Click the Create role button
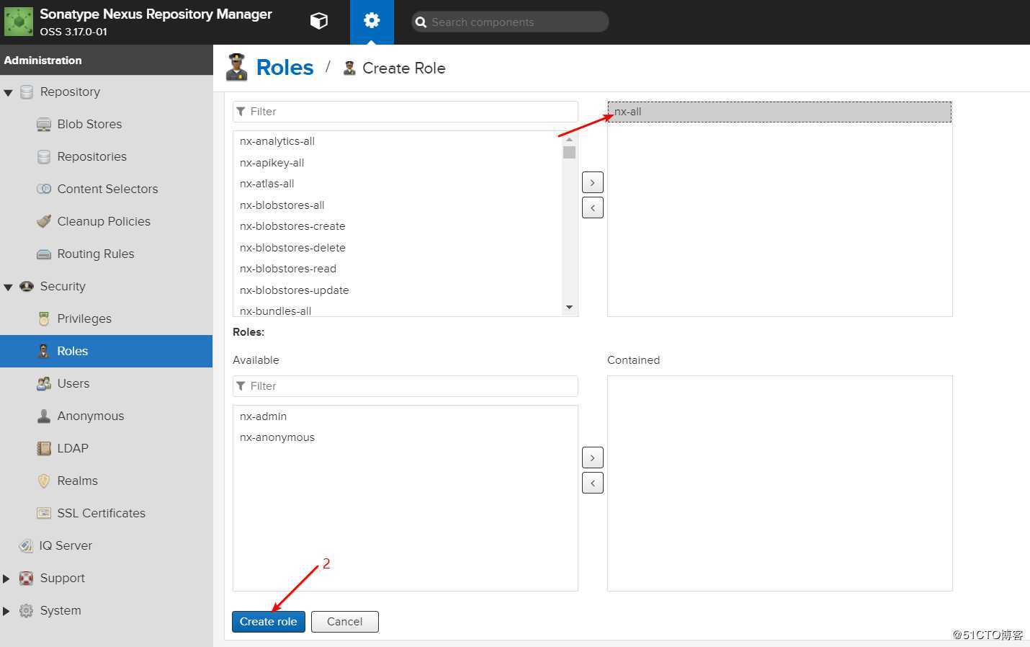1030x647 pixels. tap(269, 622)
